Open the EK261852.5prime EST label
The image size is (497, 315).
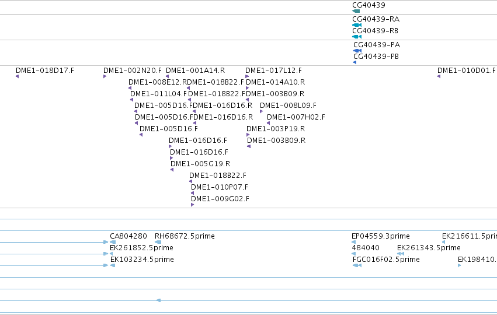pos(141,247)
